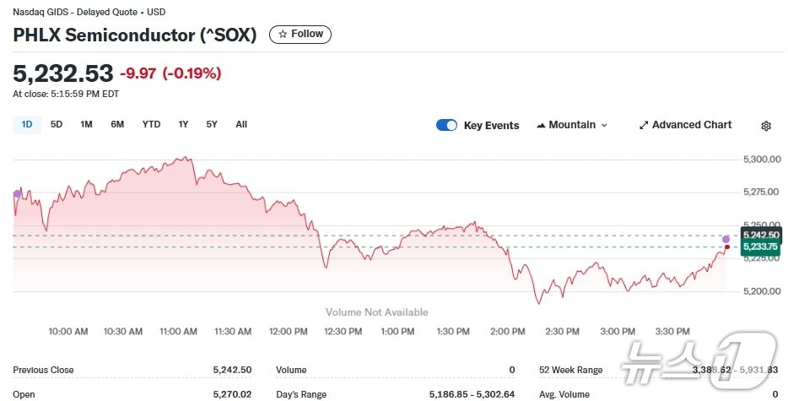Expand the Mountain chart style dropdown
This screenshot has height=401, width=788.
tap(604, 126)
